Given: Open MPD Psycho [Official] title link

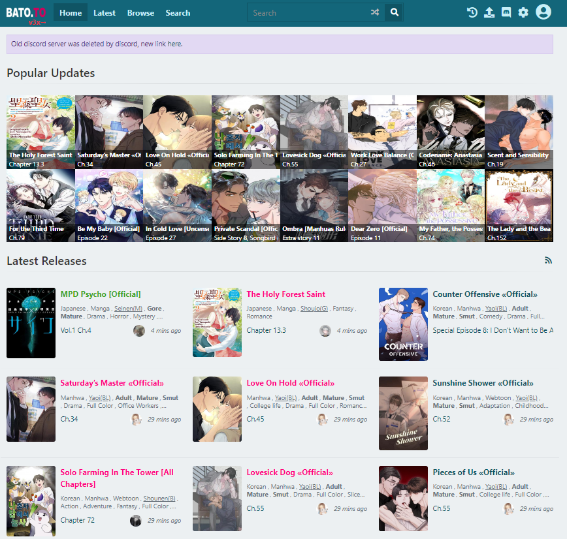Looking at the screenshot, I should (101, 294).
